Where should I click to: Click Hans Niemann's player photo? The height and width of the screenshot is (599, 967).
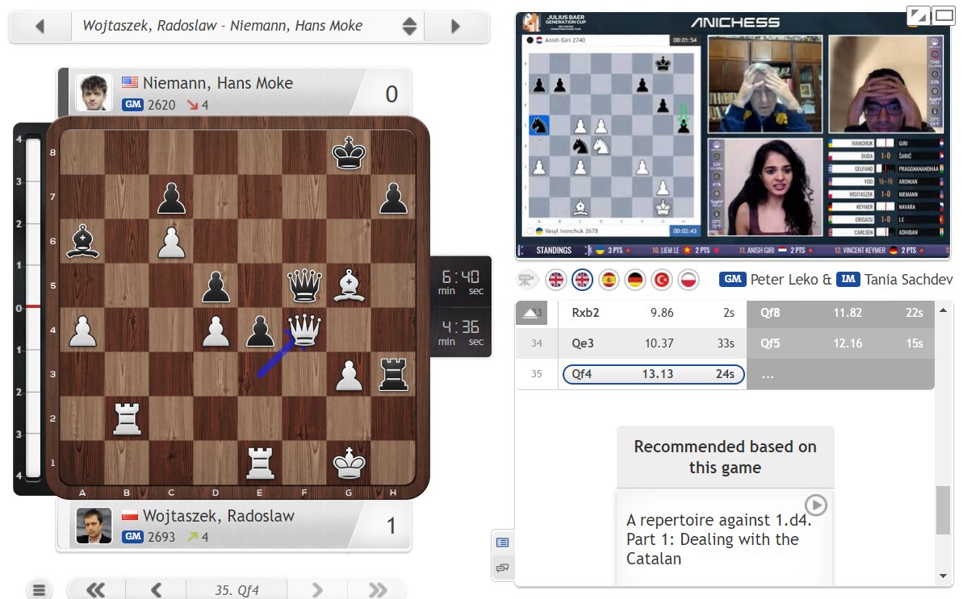coord(94,93)
